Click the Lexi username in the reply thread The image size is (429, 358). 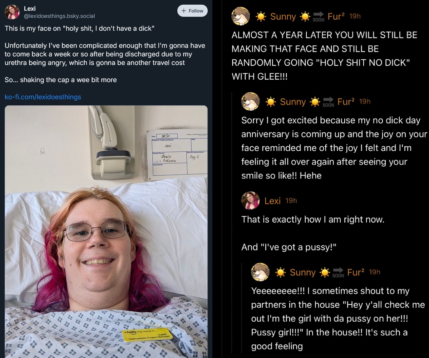272,201
